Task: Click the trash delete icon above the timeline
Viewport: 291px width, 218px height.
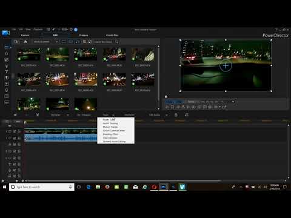Action: pyautogui.click(x=176, y=115)
